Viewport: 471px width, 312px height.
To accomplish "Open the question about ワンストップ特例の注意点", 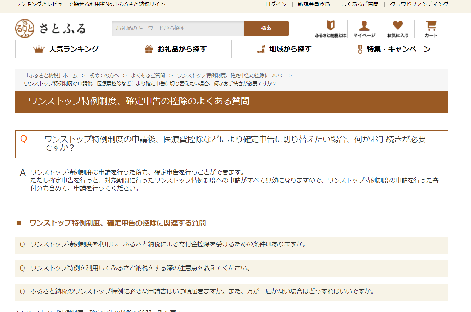I will 141,268.
